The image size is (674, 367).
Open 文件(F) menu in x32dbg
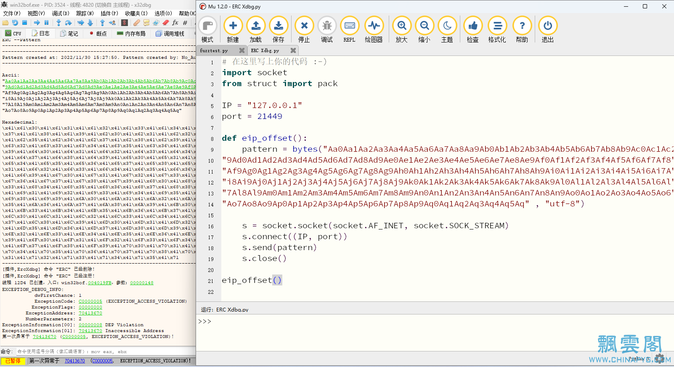12,13
